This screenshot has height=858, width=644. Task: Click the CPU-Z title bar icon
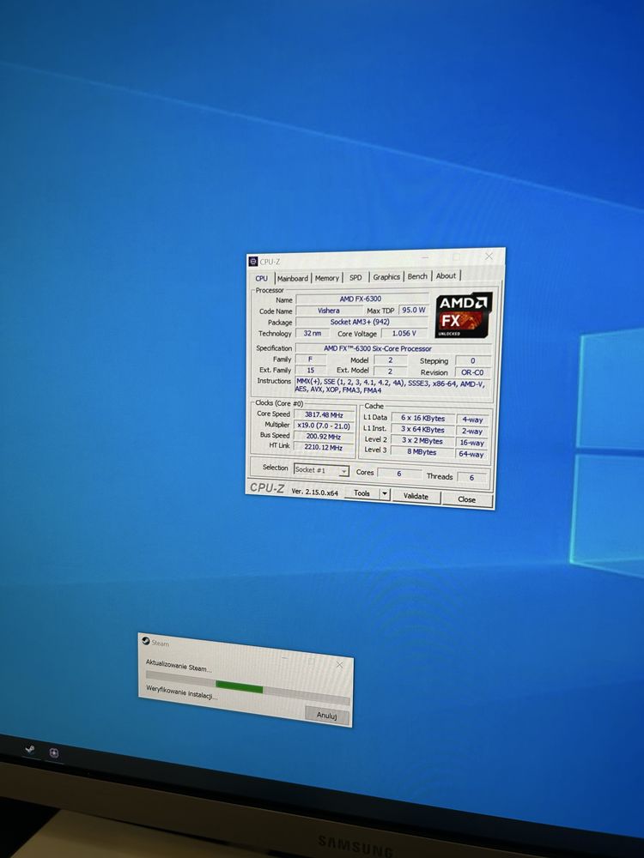click(x=253, y=262)
